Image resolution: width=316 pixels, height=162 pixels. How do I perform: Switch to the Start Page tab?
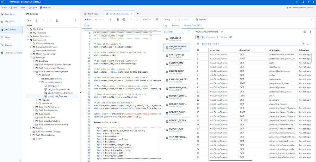pyautogui.click(x=91, y=14)
